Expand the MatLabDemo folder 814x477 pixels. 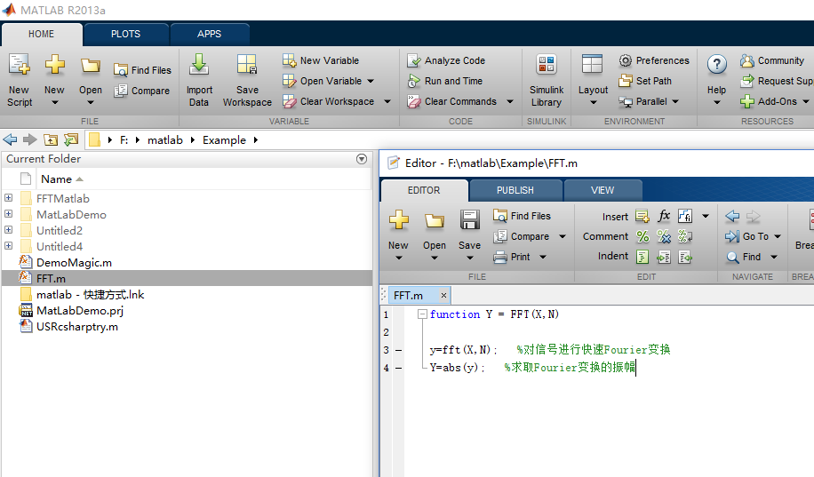[8, 214]
